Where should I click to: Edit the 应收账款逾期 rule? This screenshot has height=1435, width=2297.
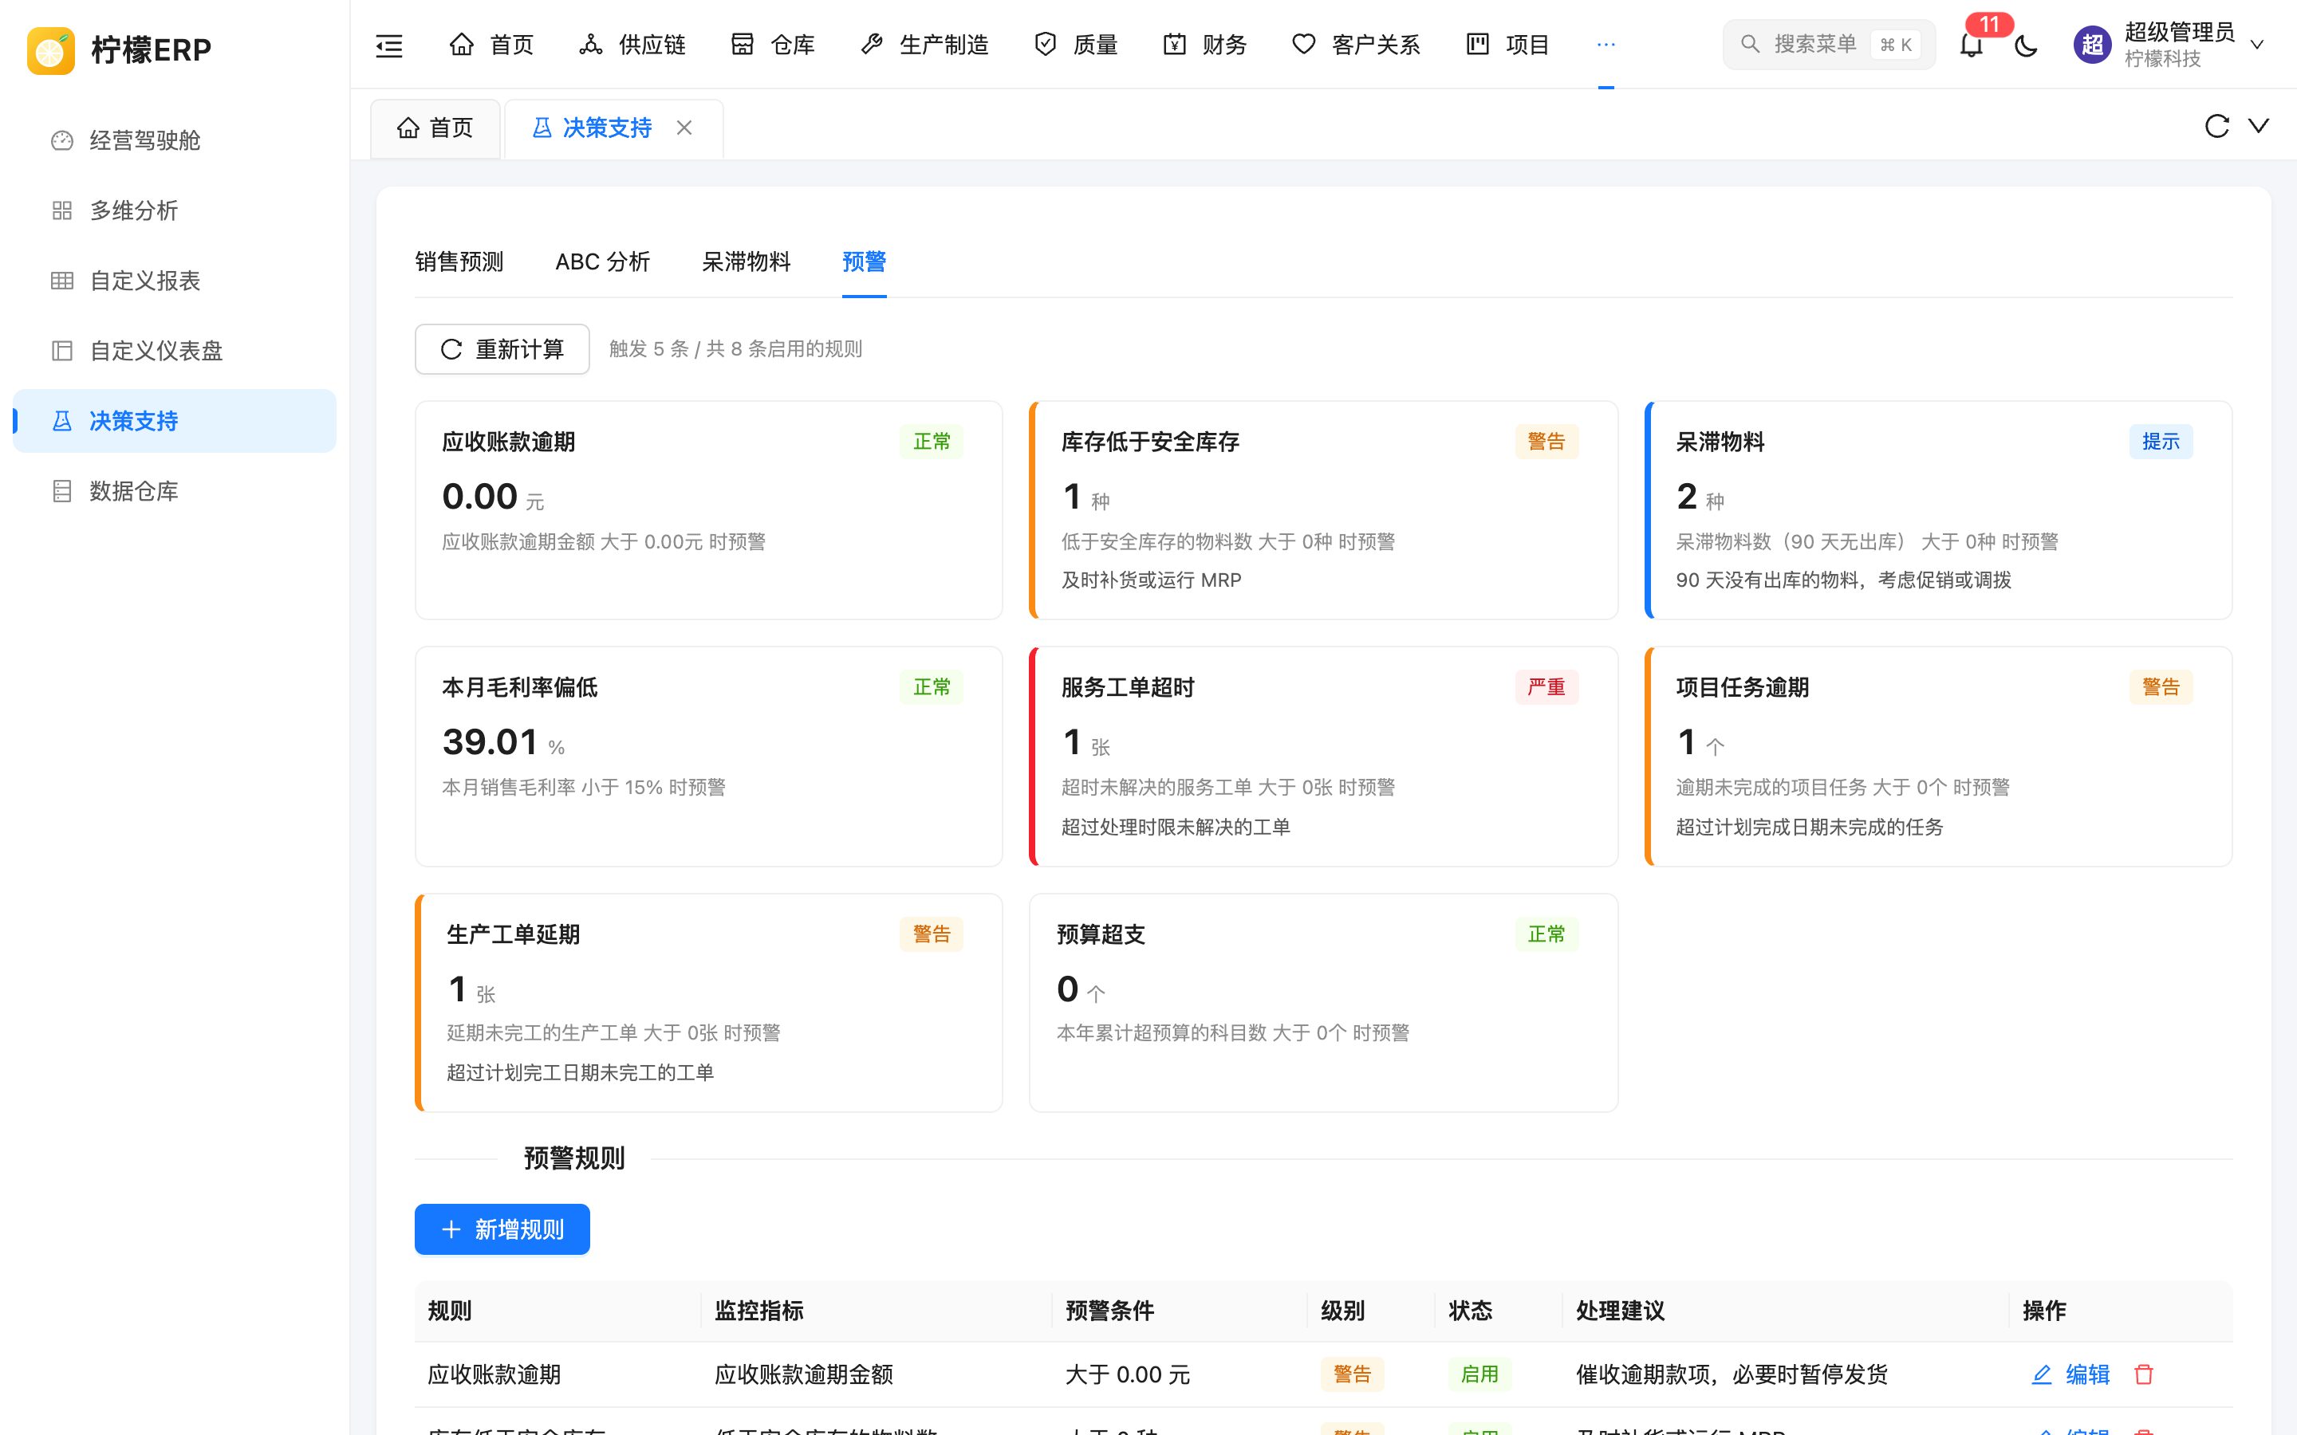point(2070,1374)
